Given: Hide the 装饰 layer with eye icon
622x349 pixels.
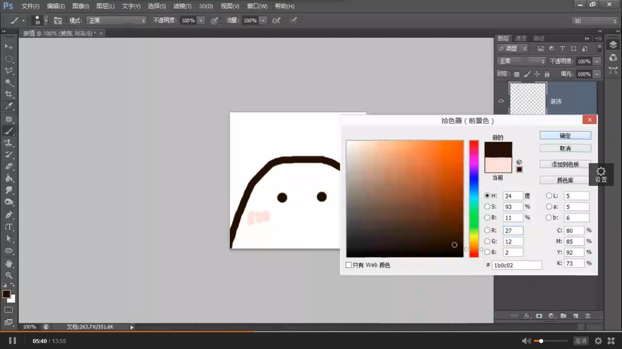Looking at the screenshot, I should tap(501, 101).
